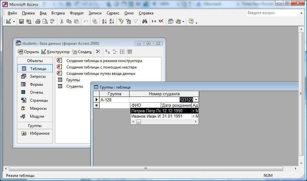Click new object lightning table icon

pos(178,21)
